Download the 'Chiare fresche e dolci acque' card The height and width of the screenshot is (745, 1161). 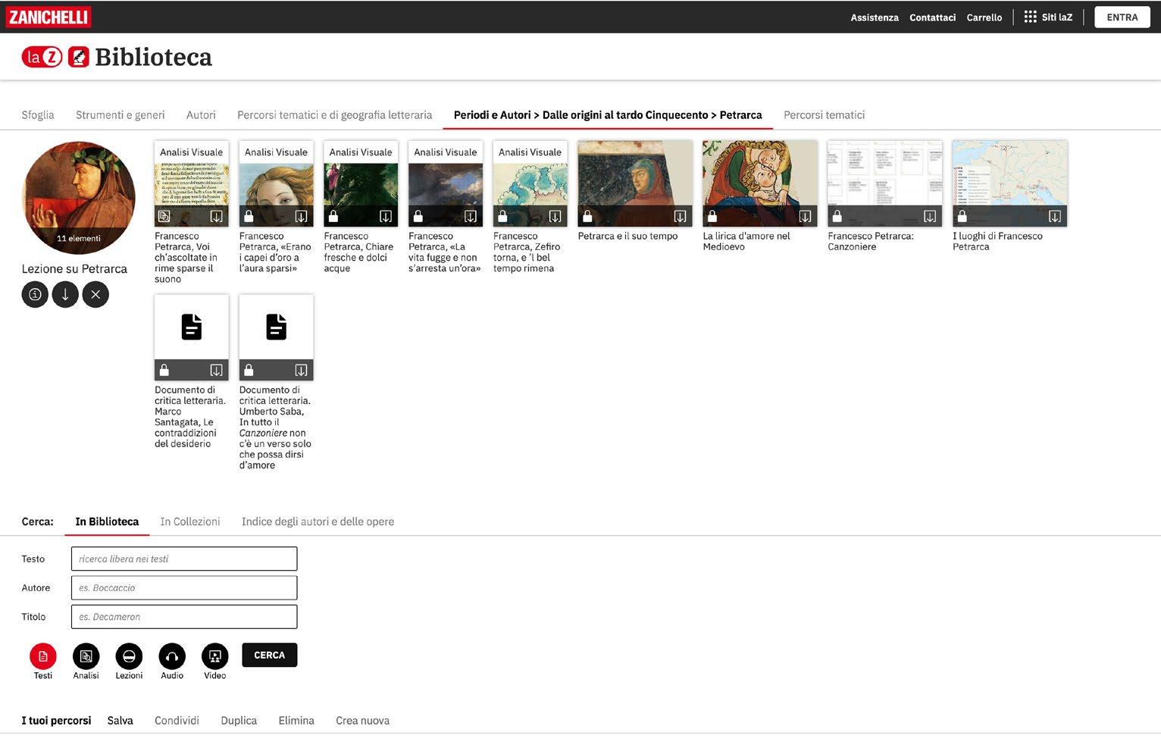386,217
